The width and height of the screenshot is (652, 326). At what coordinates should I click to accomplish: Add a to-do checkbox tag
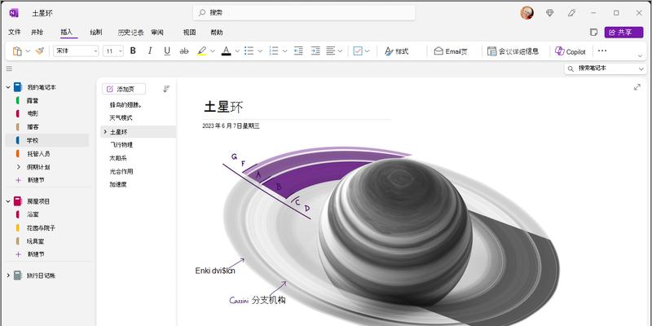pyautogui.click(x=358, y=51)
